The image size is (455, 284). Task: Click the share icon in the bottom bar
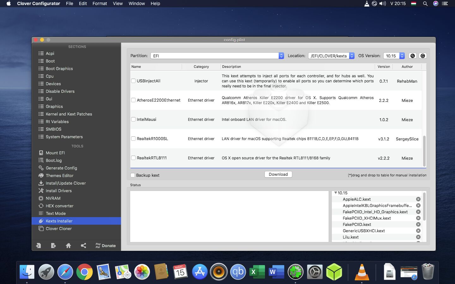(83, 246)
